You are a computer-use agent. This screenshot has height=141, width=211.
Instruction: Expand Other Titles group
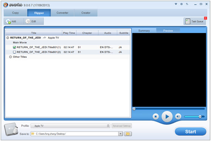pos(10,57)
